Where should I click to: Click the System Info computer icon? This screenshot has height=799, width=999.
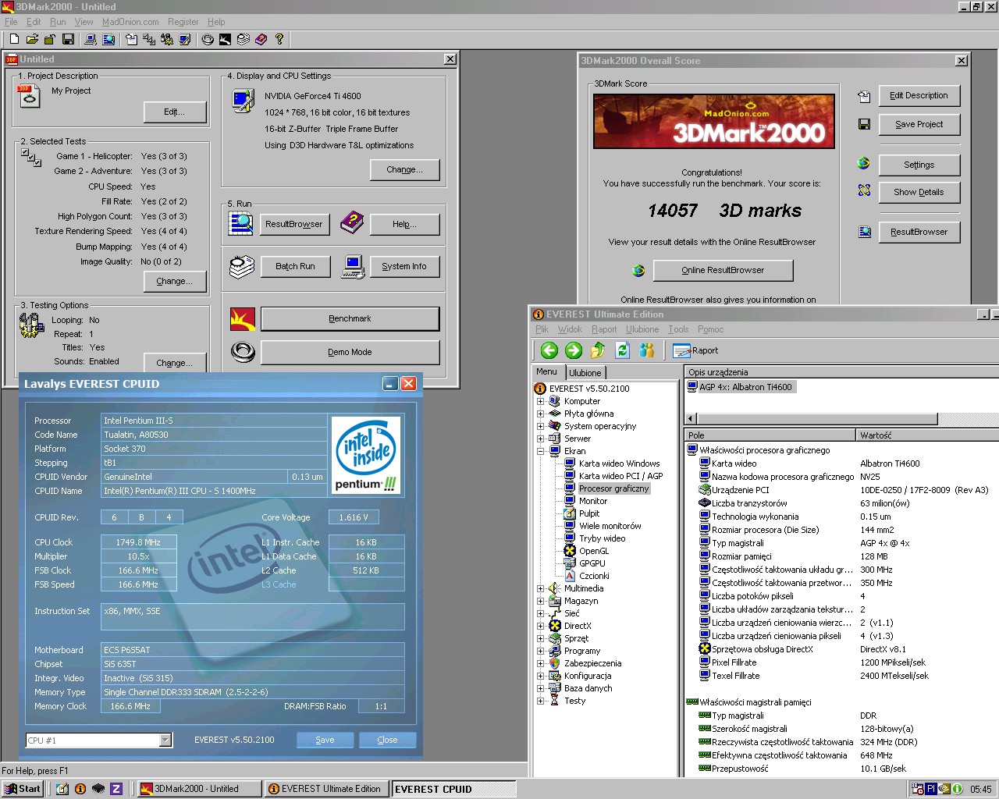353,267
